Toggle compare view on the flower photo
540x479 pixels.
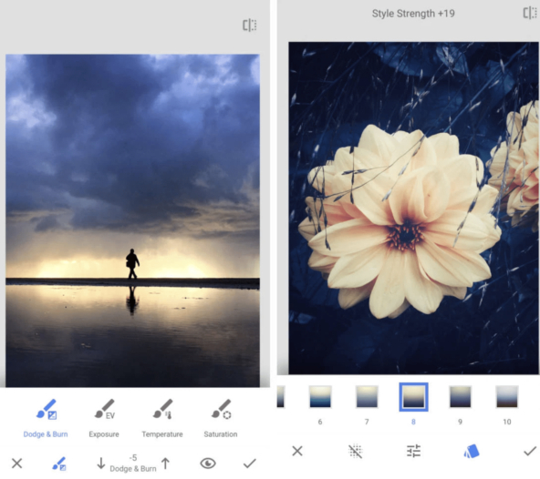click(x=530, y=14)
